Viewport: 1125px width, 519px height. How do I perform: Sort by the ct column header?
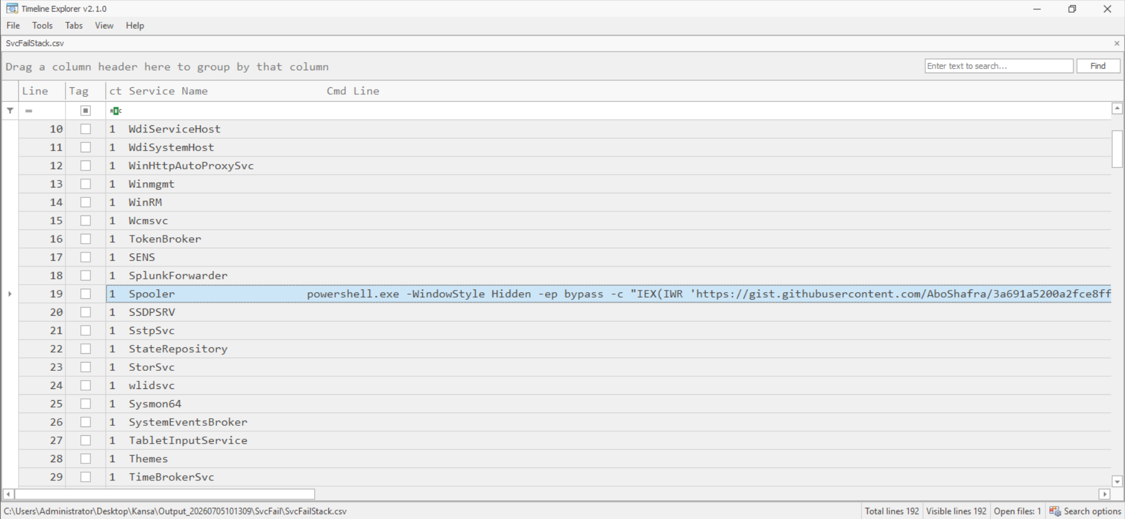[x=115, y=91]
